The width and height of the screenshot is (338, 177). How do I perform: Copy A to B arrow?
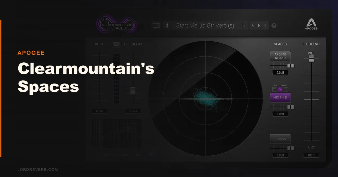[259, 26]
